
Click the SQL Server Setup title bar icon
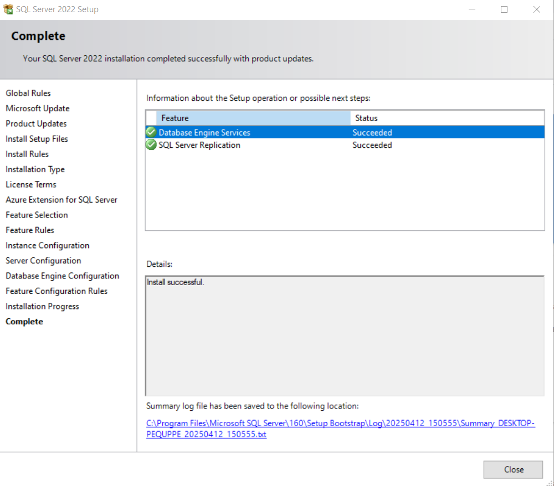pyautogui.click(x=8, y=9)
